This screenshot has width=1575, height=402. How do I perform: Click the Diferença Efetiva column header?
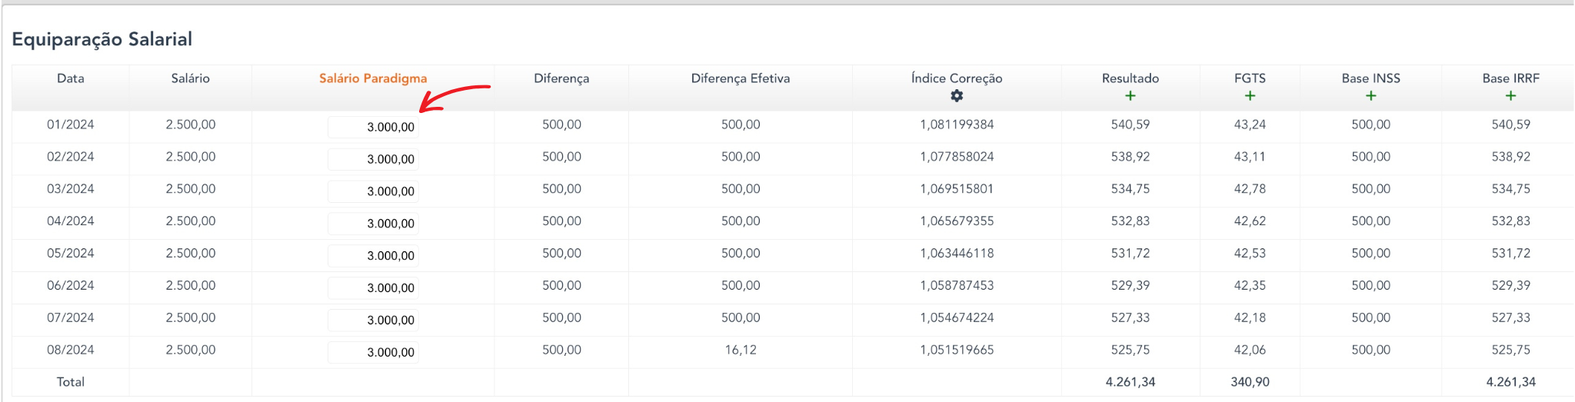coord(740,78)
